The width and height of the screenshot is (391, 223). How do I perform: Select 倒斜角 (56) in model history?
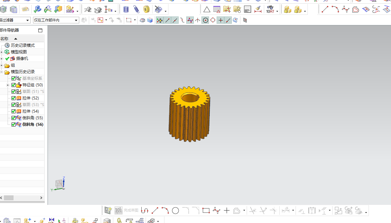pos(33,125)
